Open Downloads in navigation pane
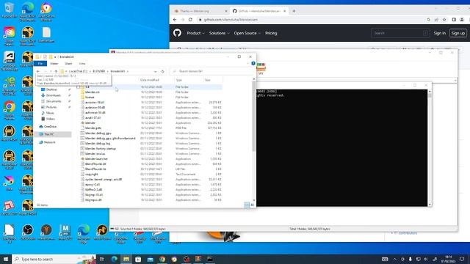Viewport: 470px width, 264px height. pos(54,95)
